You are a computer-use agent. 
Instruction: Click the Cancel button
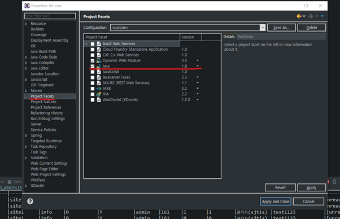click(x=308, y=202)
